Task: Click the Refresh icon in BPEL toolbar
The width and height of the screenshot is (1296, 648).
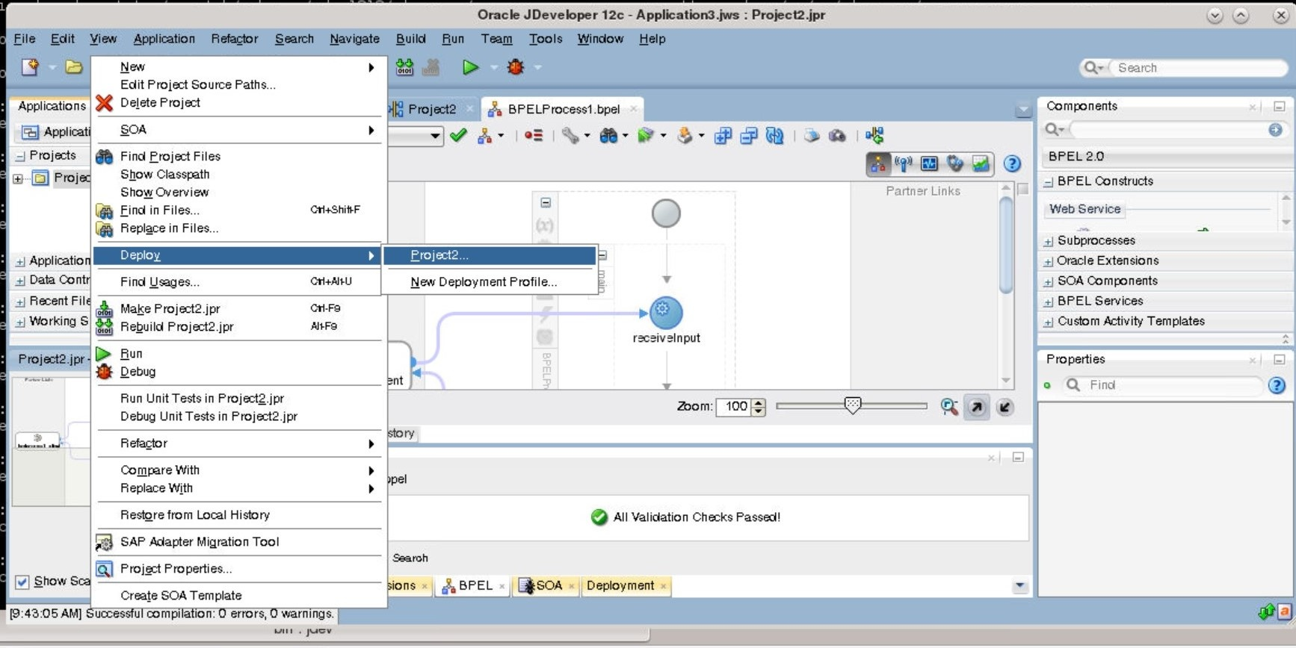Action: coord(774,135)
